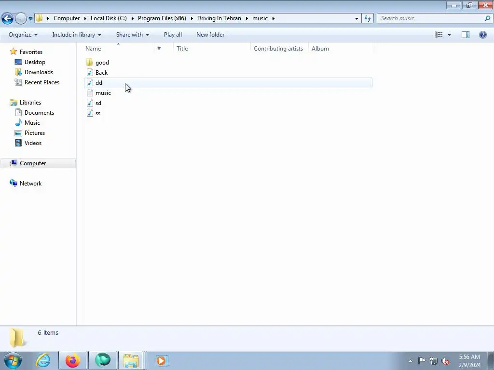Click Play all in the toolbar
The height and width of the screenshot is (370, 494).
(x=173, y=35)
